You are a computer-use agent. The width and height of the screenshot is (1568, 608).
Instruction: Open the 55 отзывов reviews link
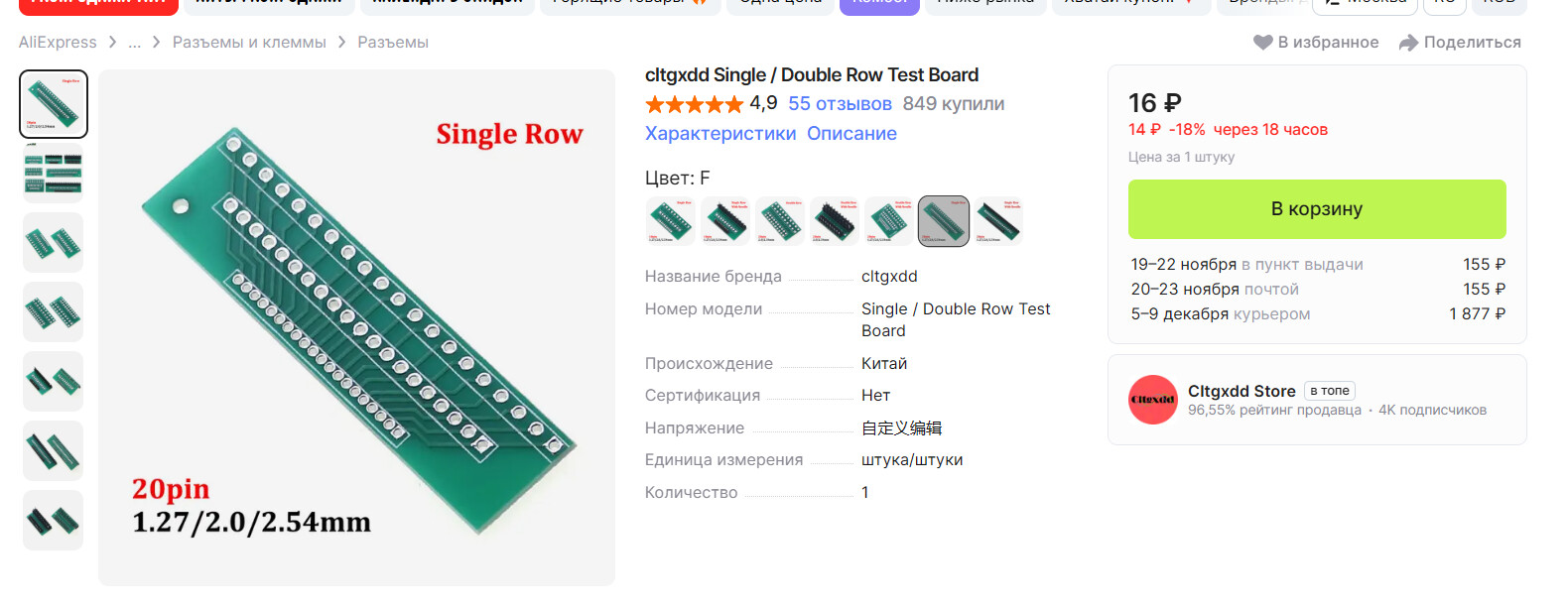[840, 104]
